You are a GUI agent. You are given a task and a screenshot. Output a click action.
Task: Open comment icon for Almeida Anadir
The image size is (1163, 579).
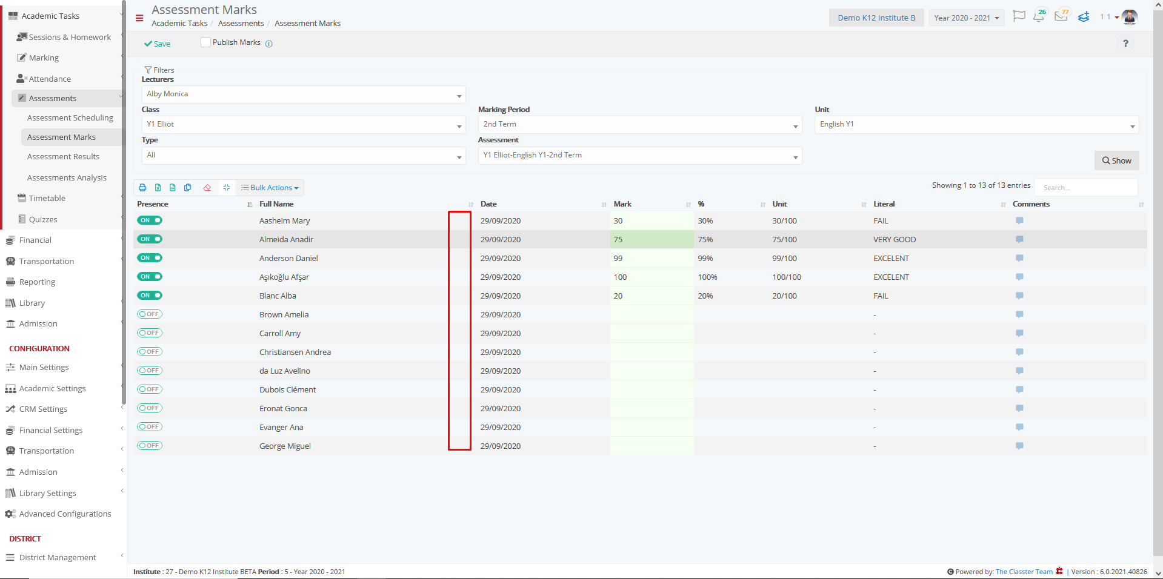tap(1019, 239)
